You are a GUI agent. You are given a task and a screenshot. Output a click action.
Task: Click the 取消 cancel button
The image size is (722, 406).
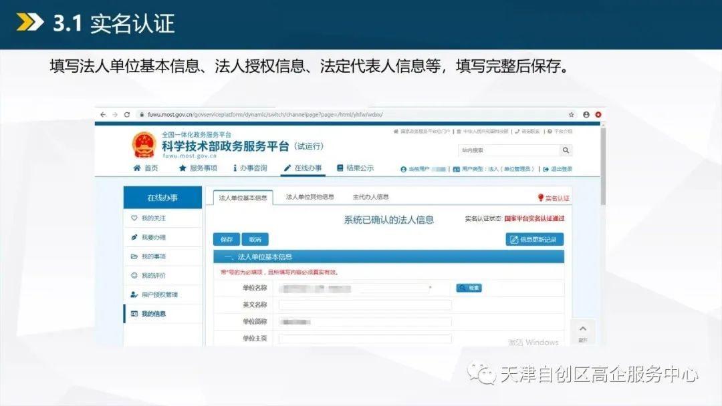pos(255,240)
